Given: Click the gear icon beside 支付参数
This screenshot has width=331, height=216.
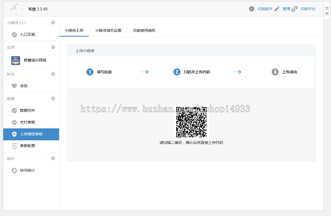Looking at the screenshot, I should [x=14, y=122].
